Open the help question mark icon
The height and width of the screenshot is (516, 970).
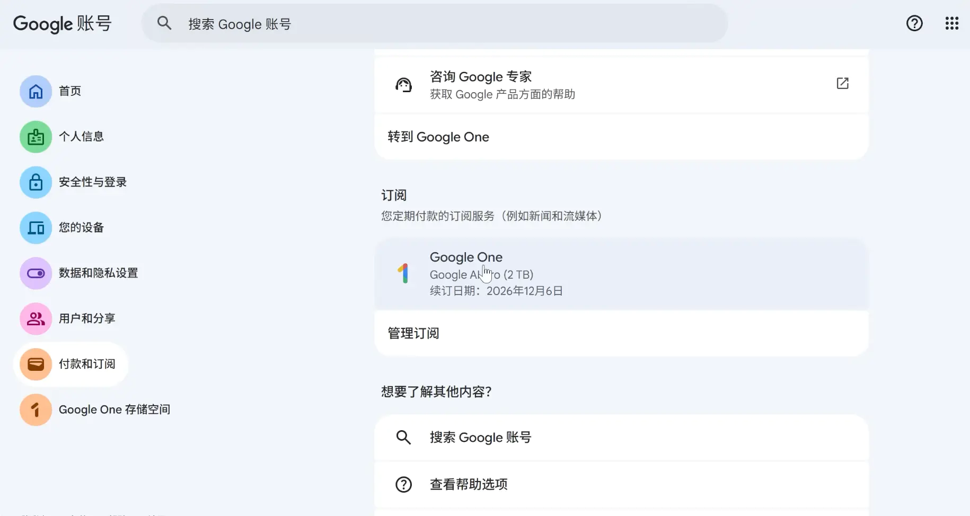914,23
